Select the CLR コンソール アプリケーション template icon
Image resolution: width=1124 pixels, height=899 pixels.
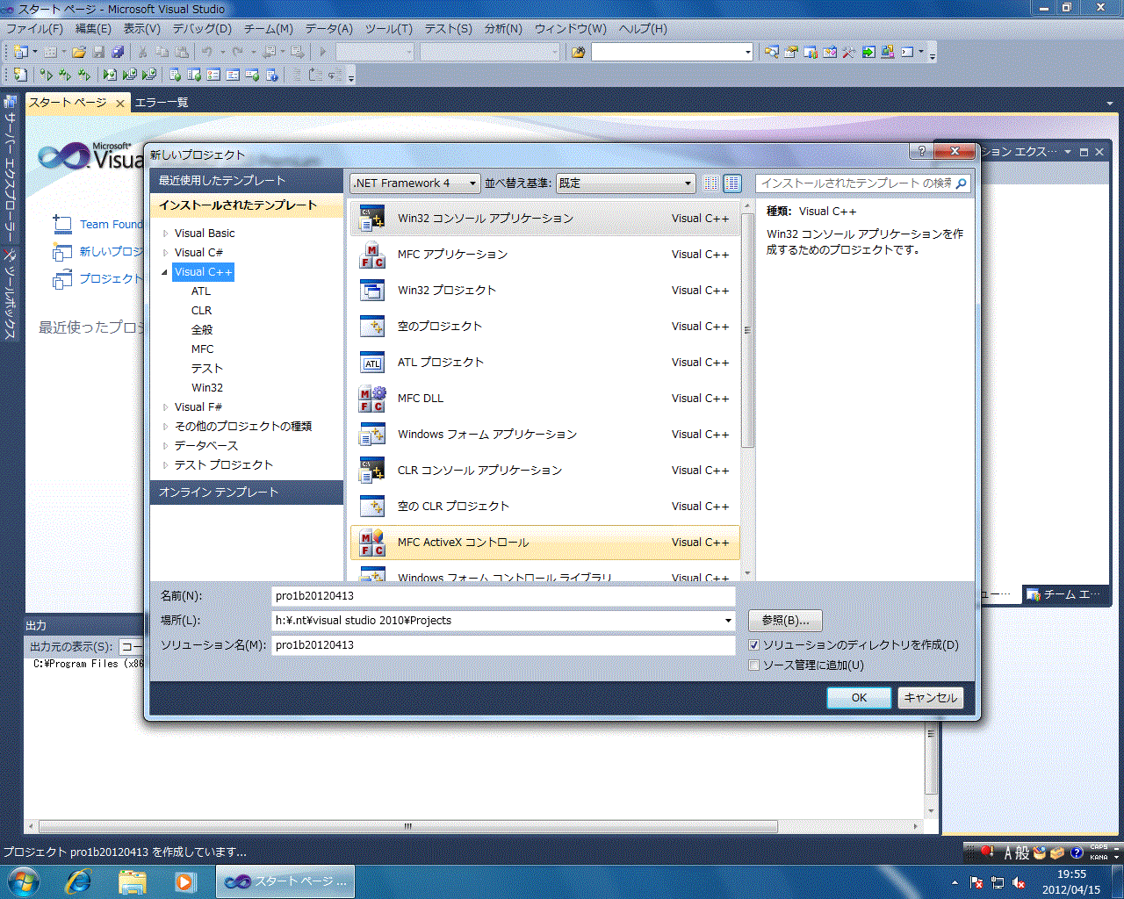(x=372, y=471)
